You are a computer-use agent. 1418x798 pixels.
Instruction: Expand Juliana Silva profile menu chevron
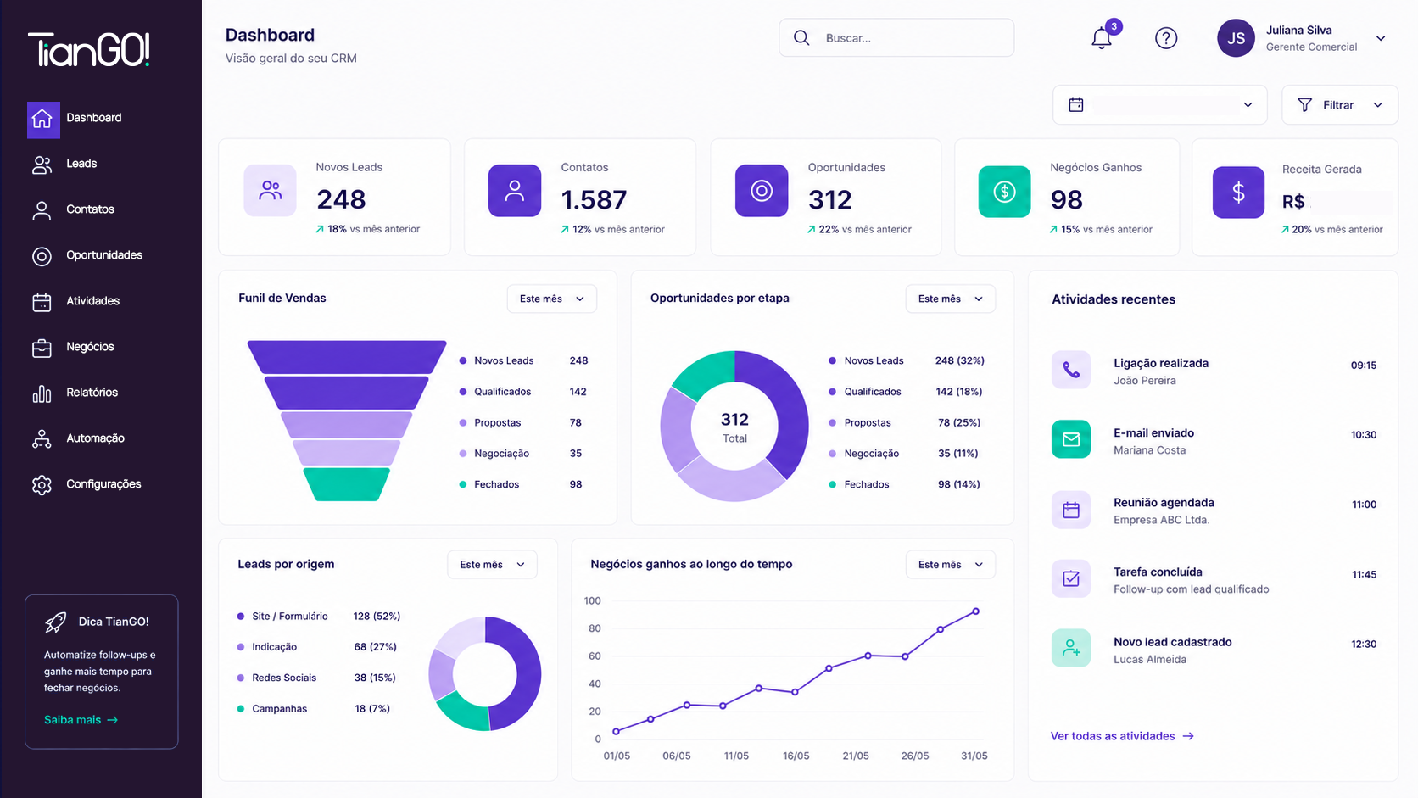coord(1381,38)
